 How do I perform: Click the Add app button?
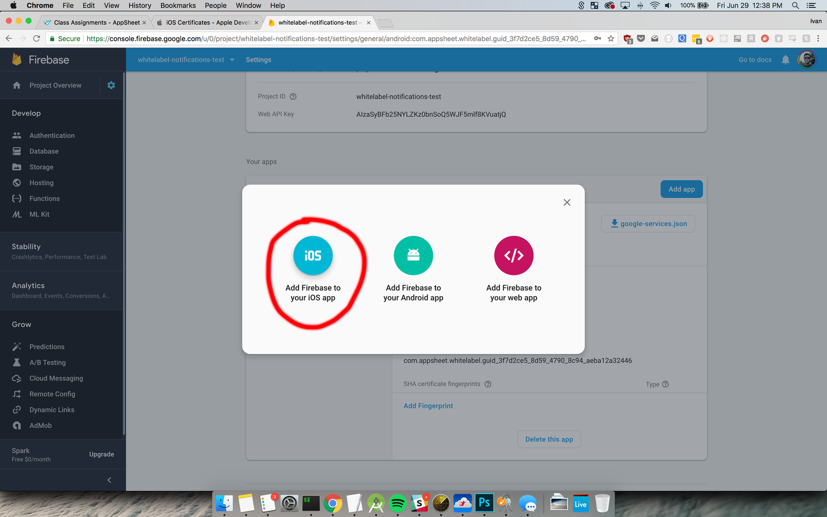[681, 189]
